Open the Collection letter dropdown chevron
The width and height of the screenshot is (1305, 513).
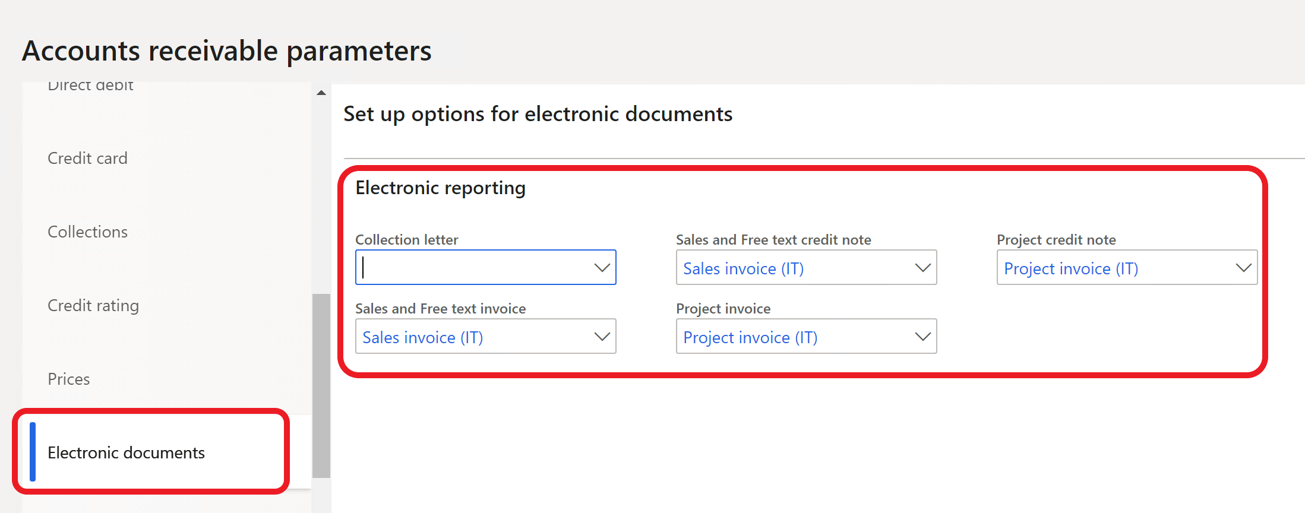tap(602, 268)
